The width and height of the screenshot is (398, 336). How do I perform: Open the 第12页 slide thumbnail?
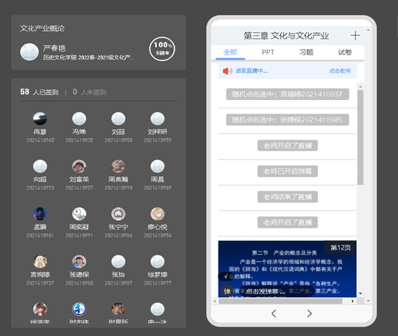(x=287, y=269)
